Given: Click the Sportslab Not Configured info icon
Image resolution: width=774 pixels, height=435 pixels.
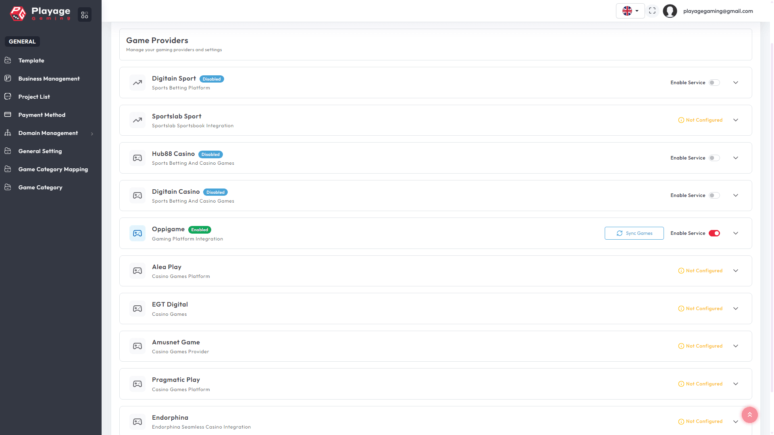Looking at the screenshot, I should [x=681, y=120].
